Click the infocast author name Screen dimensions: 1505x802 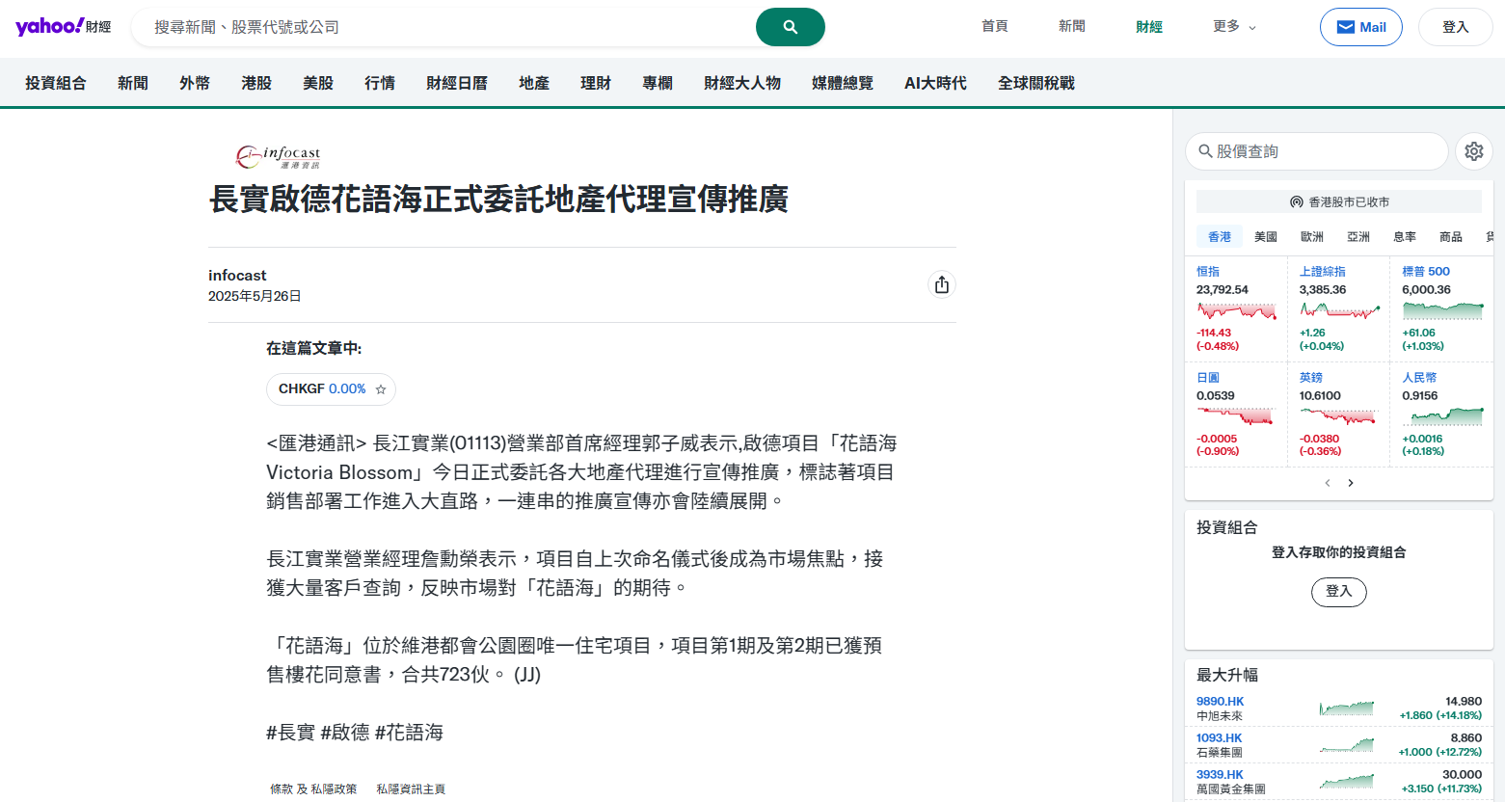click(x=237, y=276)
